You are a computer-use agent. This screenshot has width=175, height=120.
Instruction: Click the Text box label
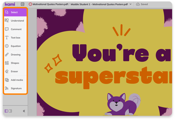(x=15, y=38)
